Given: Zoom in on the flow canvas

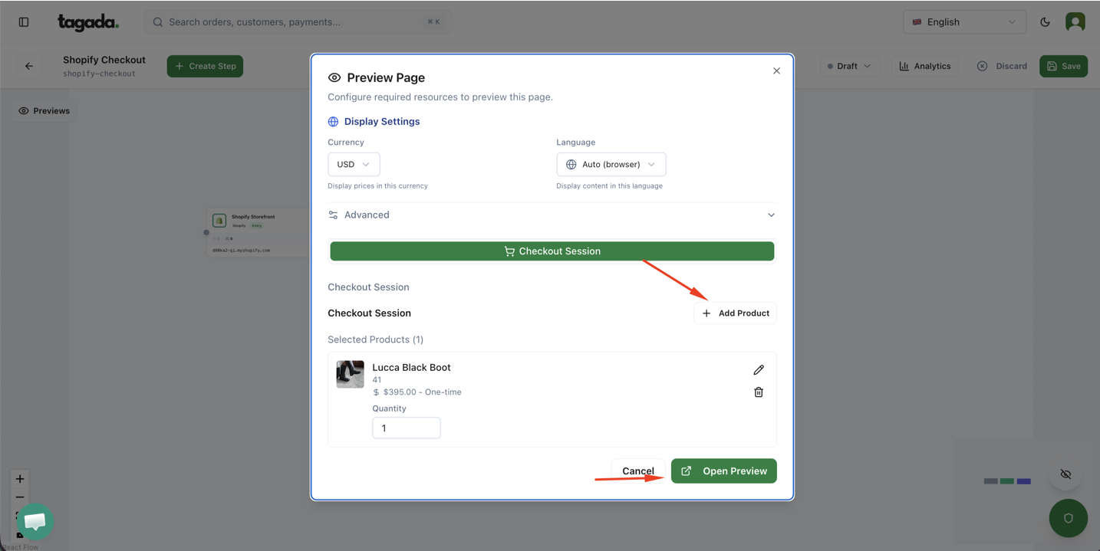Looking at the screenshot, I should point(20,479).
